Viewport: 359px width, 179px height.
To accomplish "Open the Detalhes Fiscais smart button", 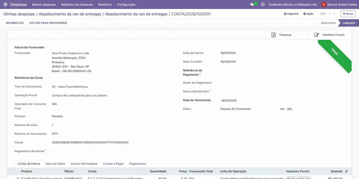I will click(330, 35).
